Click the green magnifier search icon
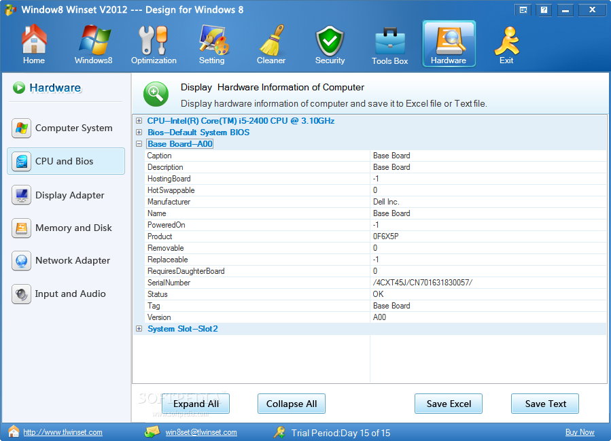The height and width of the screenshot is (441, 611). point(156,94)
